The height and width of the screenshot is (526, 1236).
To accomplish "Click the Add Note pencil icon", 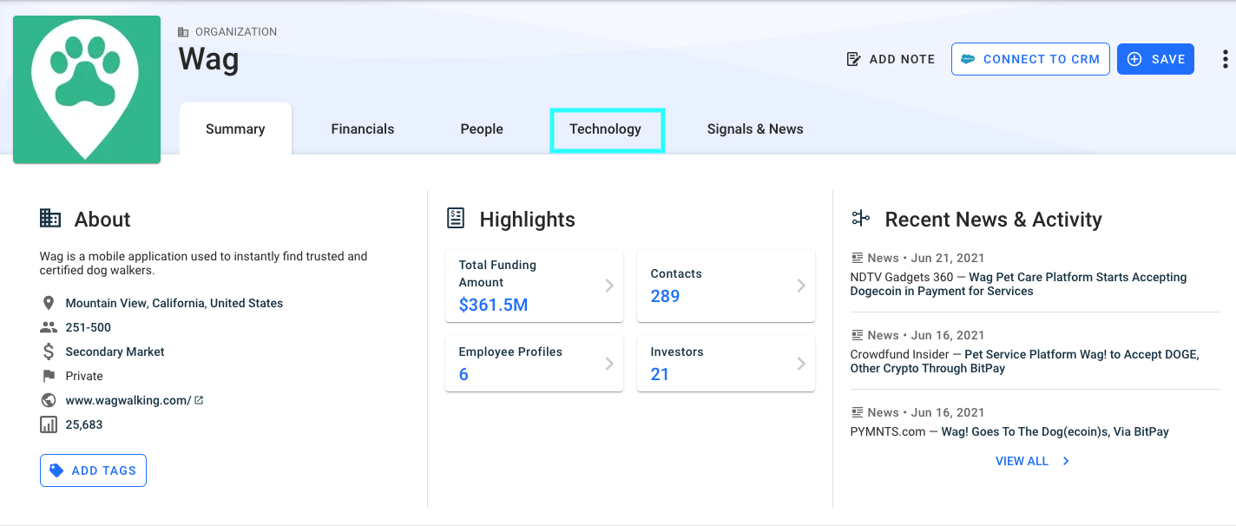I will point(854,59).
